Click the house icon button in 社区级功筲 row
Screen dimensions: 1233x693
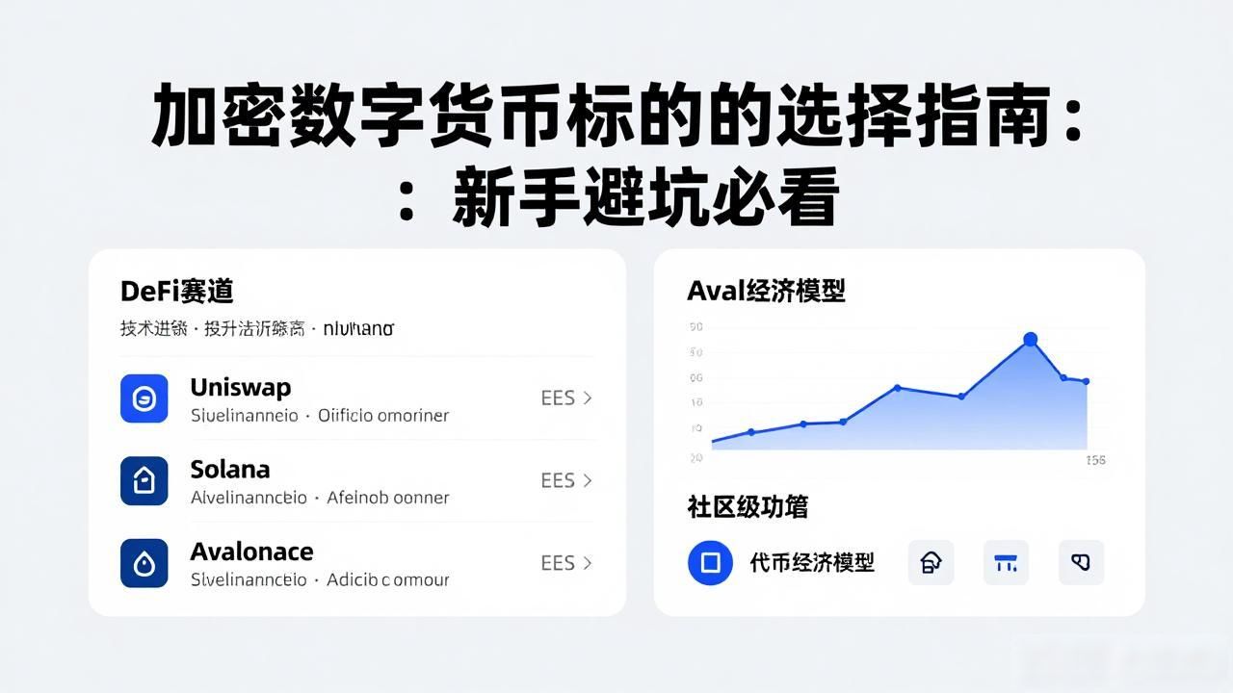931,563
